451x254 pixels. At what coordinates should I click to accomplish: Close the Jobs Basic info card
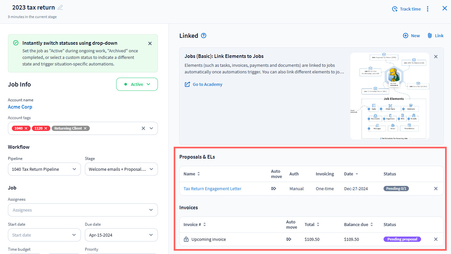click(436, 57)
